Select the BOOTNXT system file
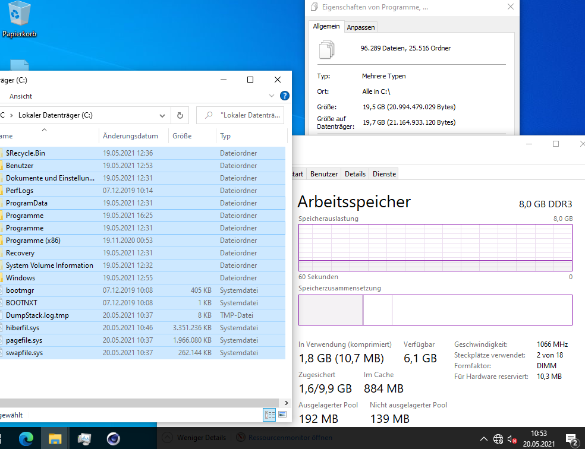 tap(143, 303)
